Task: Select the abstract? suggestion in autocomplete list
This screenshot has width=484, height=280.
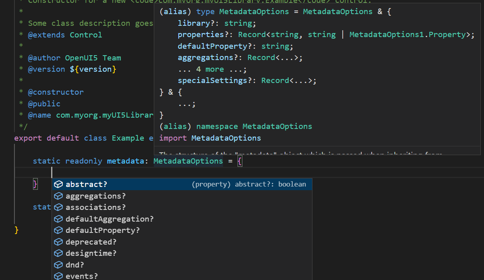Action: [x=182, y=184]
